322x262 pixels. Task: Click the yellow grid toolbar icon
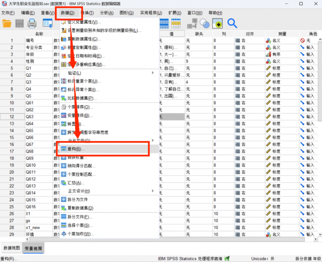pos(176,23)
